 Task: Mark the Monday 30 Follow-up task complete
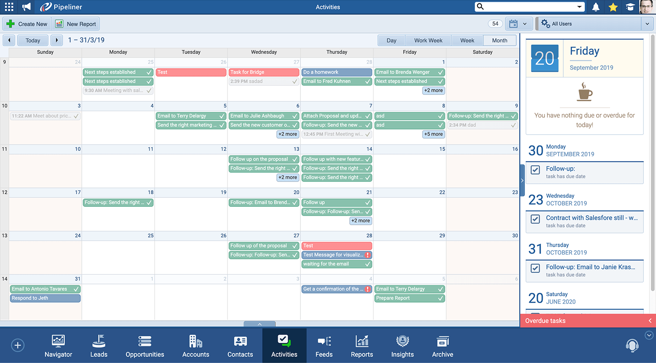coord(535,170)
